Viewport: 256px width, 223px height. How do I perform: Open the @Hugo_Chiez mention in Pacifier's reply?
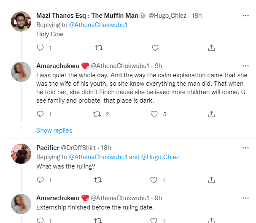tap(160, 157)
